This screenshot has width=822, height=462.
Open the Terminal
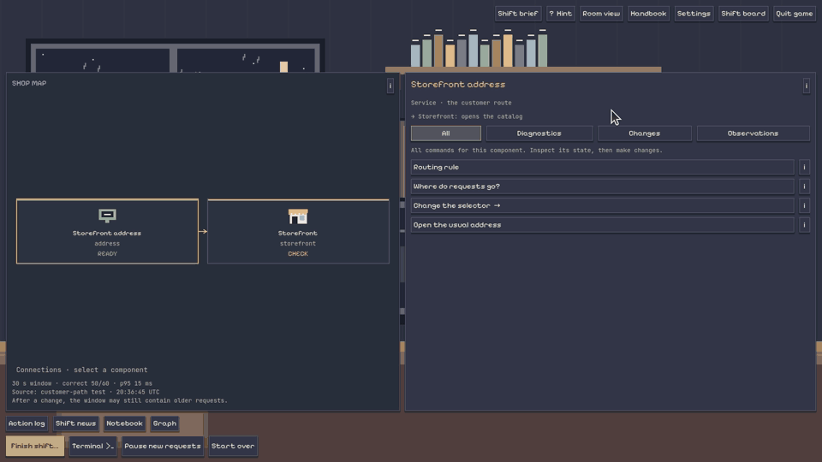(x=92, y=447)
